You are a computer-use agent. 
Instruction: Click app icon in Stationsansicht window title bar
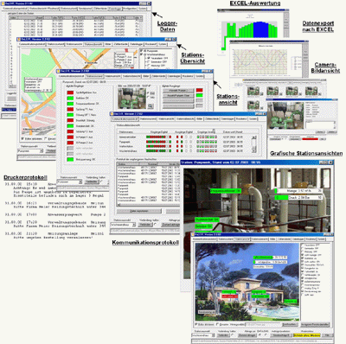click(x=58, y=71)
